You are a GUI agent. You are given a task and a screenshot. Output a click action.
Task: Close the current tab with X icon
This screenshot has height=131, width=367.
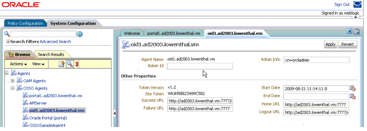[349, 32]
